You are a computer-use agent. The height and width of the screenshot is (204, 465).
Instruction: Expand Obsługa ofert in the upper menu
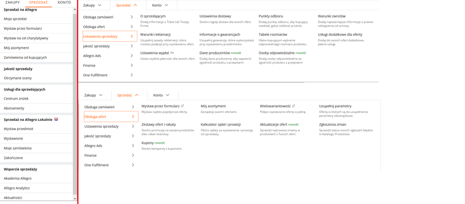click(108, 26)
